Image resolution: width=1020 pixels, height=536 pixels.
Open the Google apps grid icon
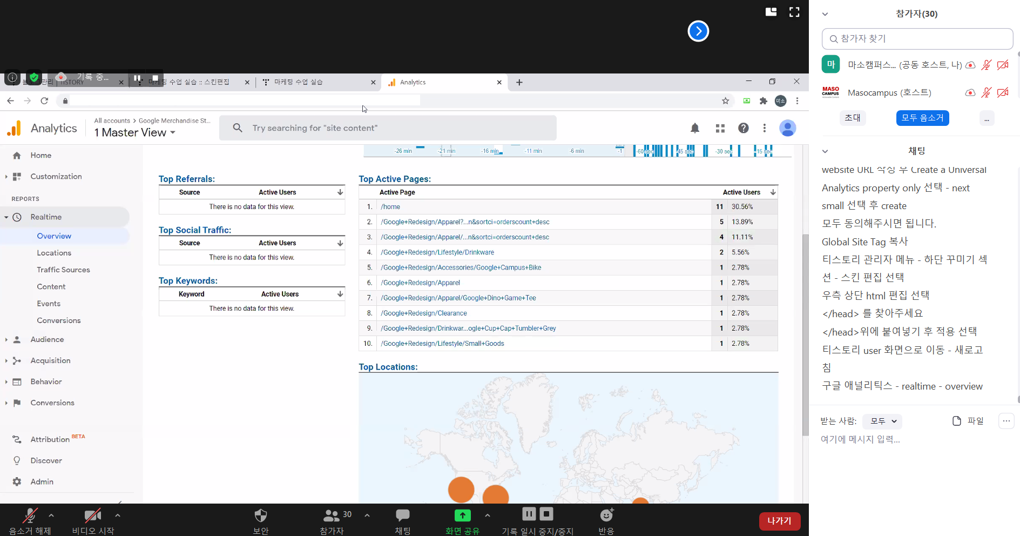point(720,128)
